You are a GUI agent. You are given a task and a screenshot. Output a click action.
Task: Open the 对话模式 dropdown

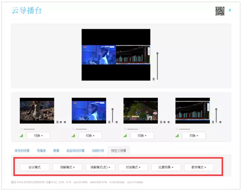133,167
